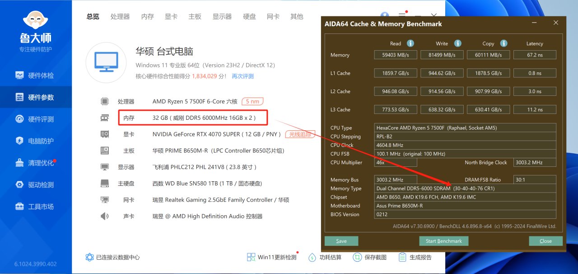Click the memory module icon
This screenshot has height=274, width=578.
point(105,118)
